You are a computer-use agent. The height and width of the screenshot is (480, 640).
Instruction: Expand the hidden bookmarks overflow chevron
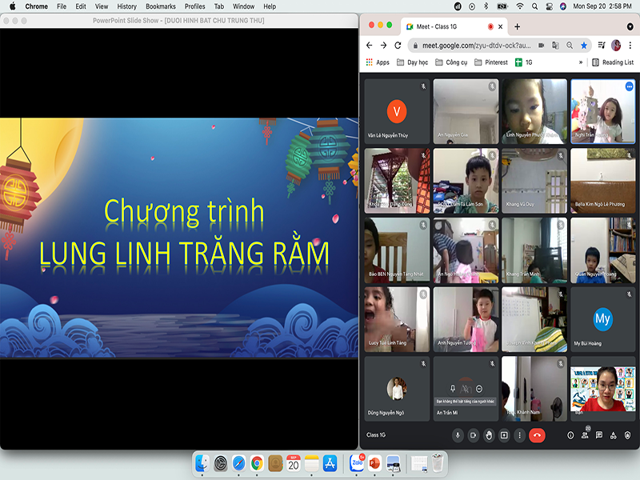point(581,62)
